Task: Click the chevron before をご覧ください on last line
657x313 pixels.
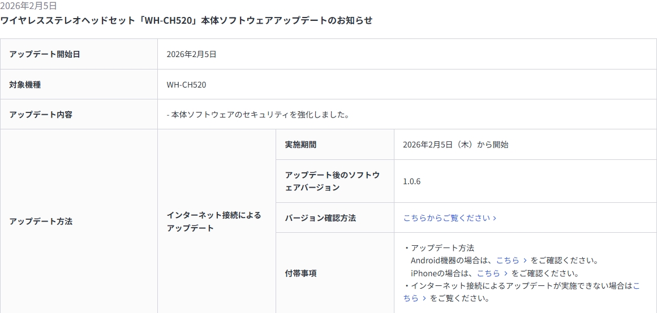Action: coord(424,298)
